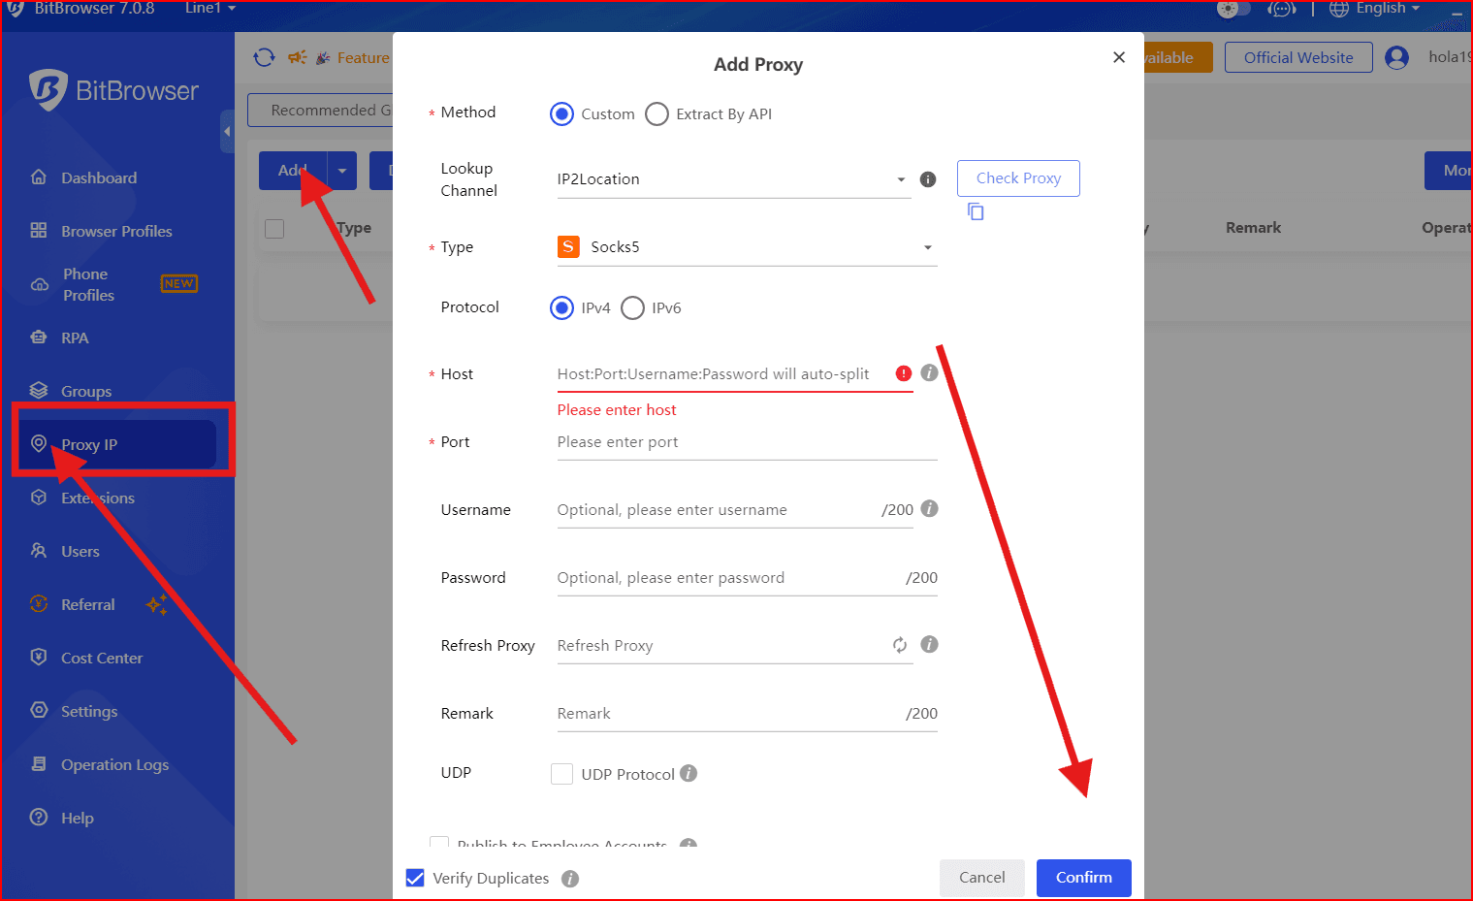Click the refresh icon in top toolbar

point(264,57)
